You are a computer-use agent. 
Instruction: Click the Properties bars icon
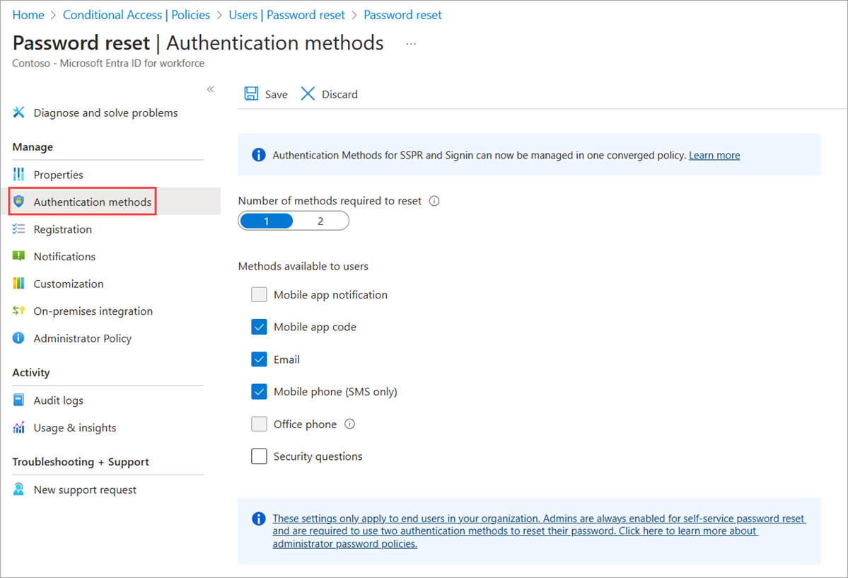(x=19, y=175)
